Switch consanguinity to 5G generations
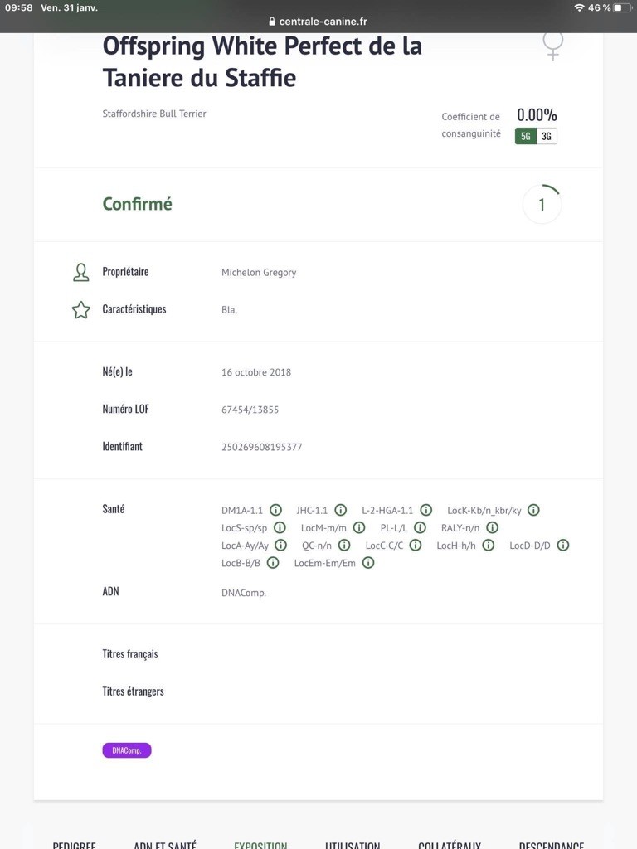 [x=526, y=136]
